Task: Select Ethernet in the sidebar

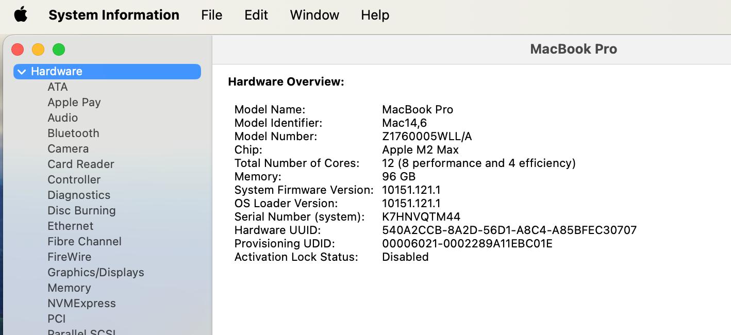Action: 71,226
